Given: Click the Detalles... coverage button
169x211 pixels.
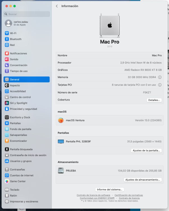Looking at the screenshot, I should pyautogui.click(x=154, y=100).
